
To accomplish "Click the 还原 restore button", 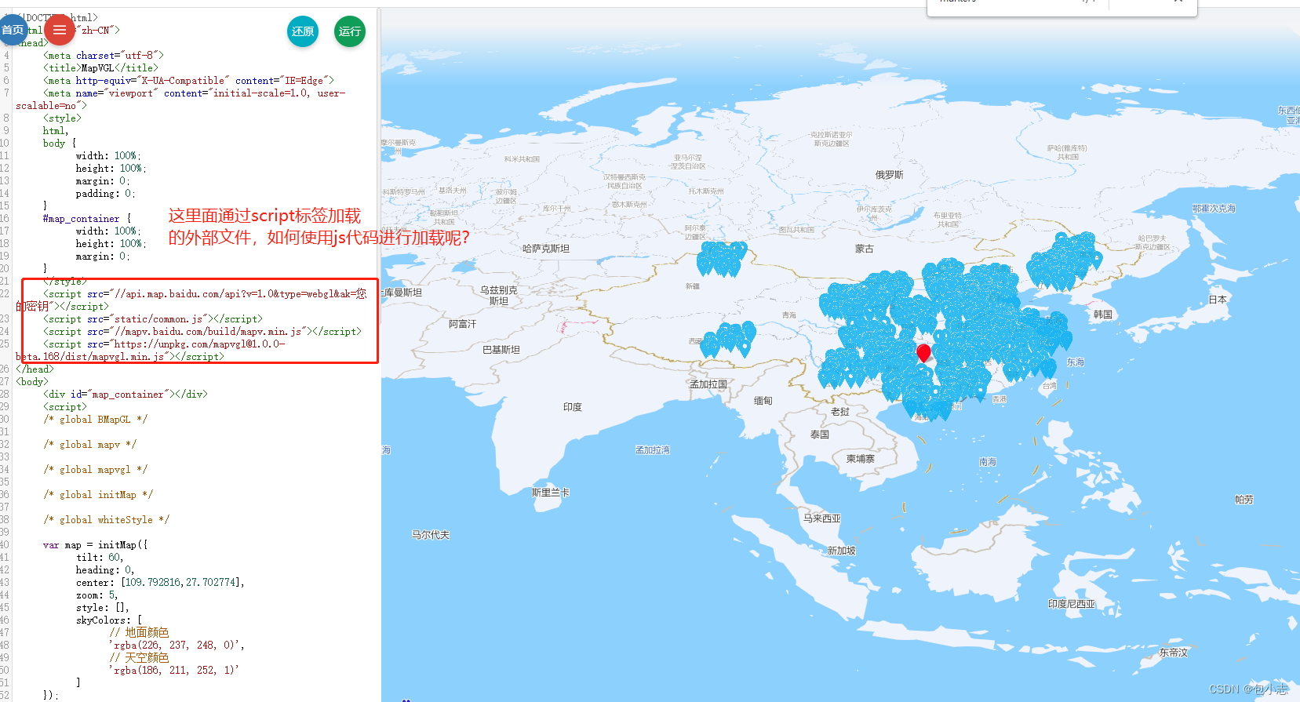I will click(303, 31).
